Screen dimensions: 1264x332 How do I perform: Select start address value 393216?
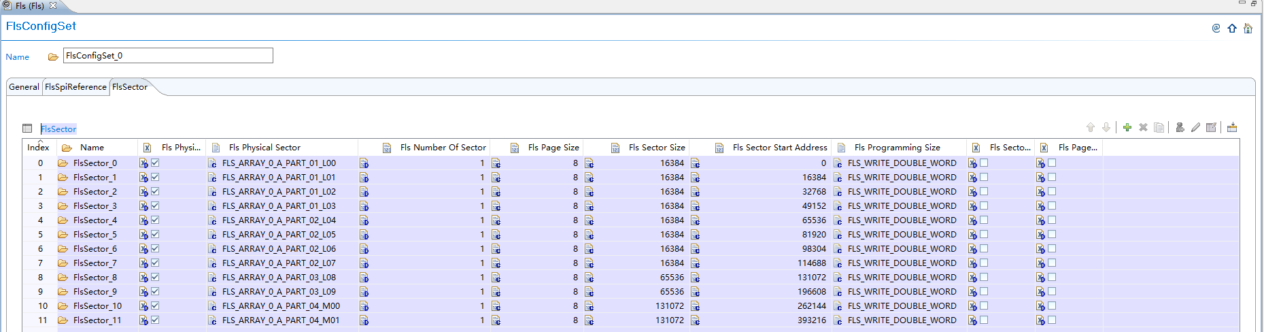point(812,320)
